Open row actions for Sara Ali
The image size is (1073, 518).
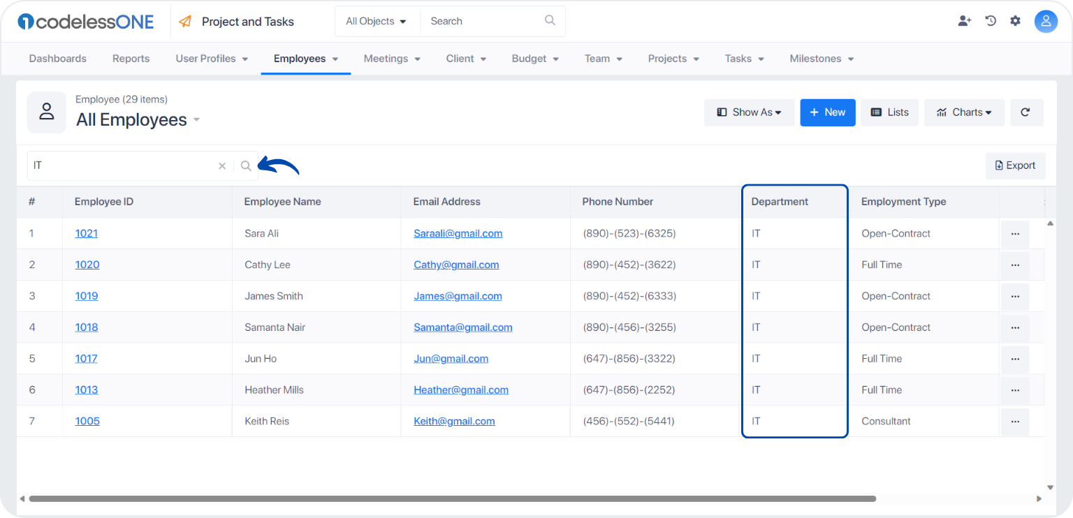click(x=1015, y=234)
